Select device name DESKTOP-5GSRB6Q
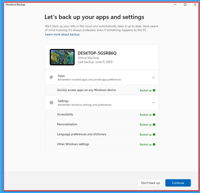This screenshot has width=200, height=193. pyautogui.click(x=97, y=53)
